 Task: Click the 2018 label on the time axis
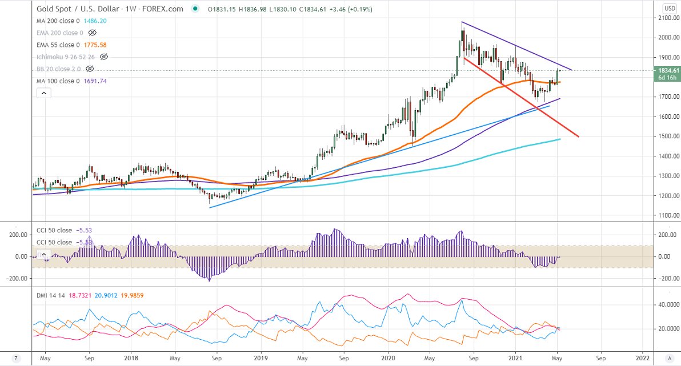[x=131, y=358]
